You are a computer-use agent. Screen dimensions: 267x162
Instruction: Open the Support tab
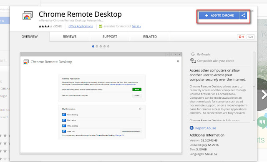[x=110, y=37]
